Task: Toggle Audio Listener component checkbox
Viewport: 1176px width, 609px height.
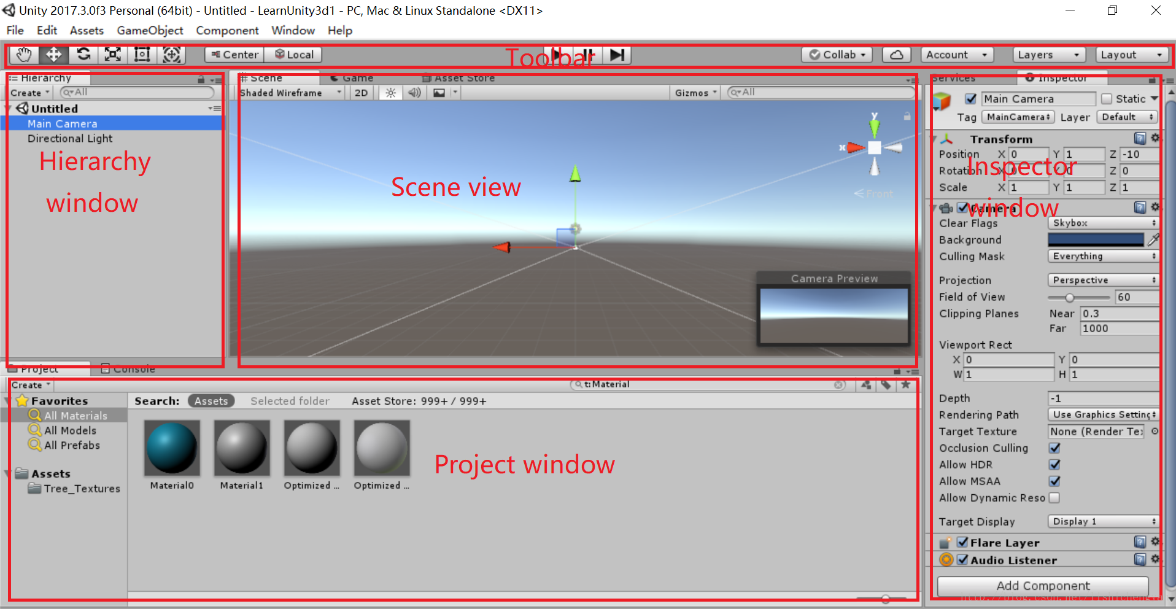Action: click(962, 559)
